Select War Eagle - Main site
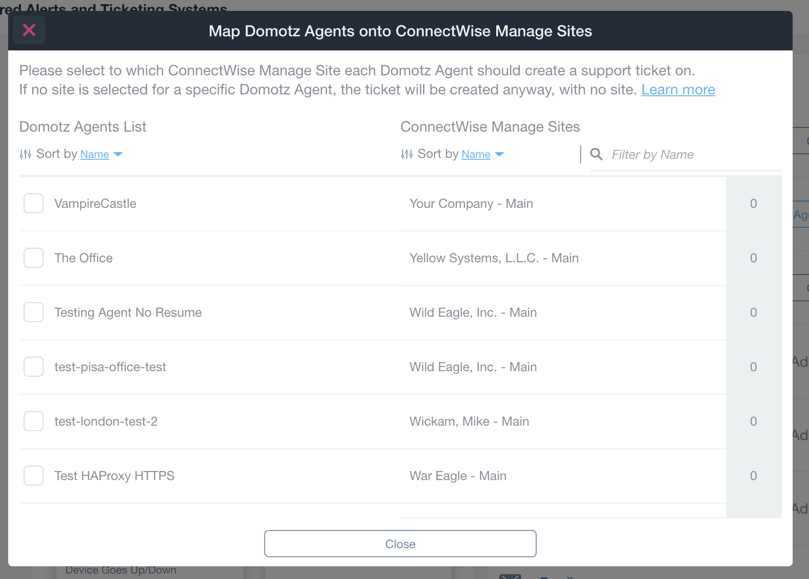 (458, 476)
